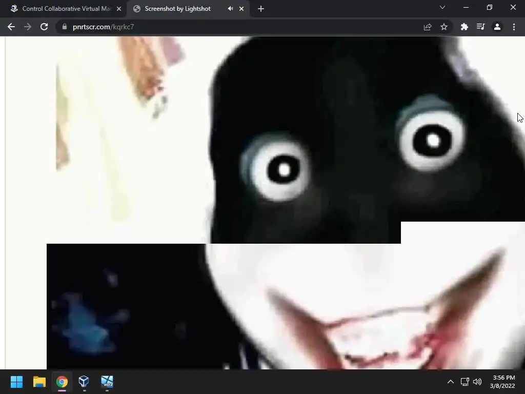
Task: Open the tab search dropdown chevron
Action: point(442,7)
